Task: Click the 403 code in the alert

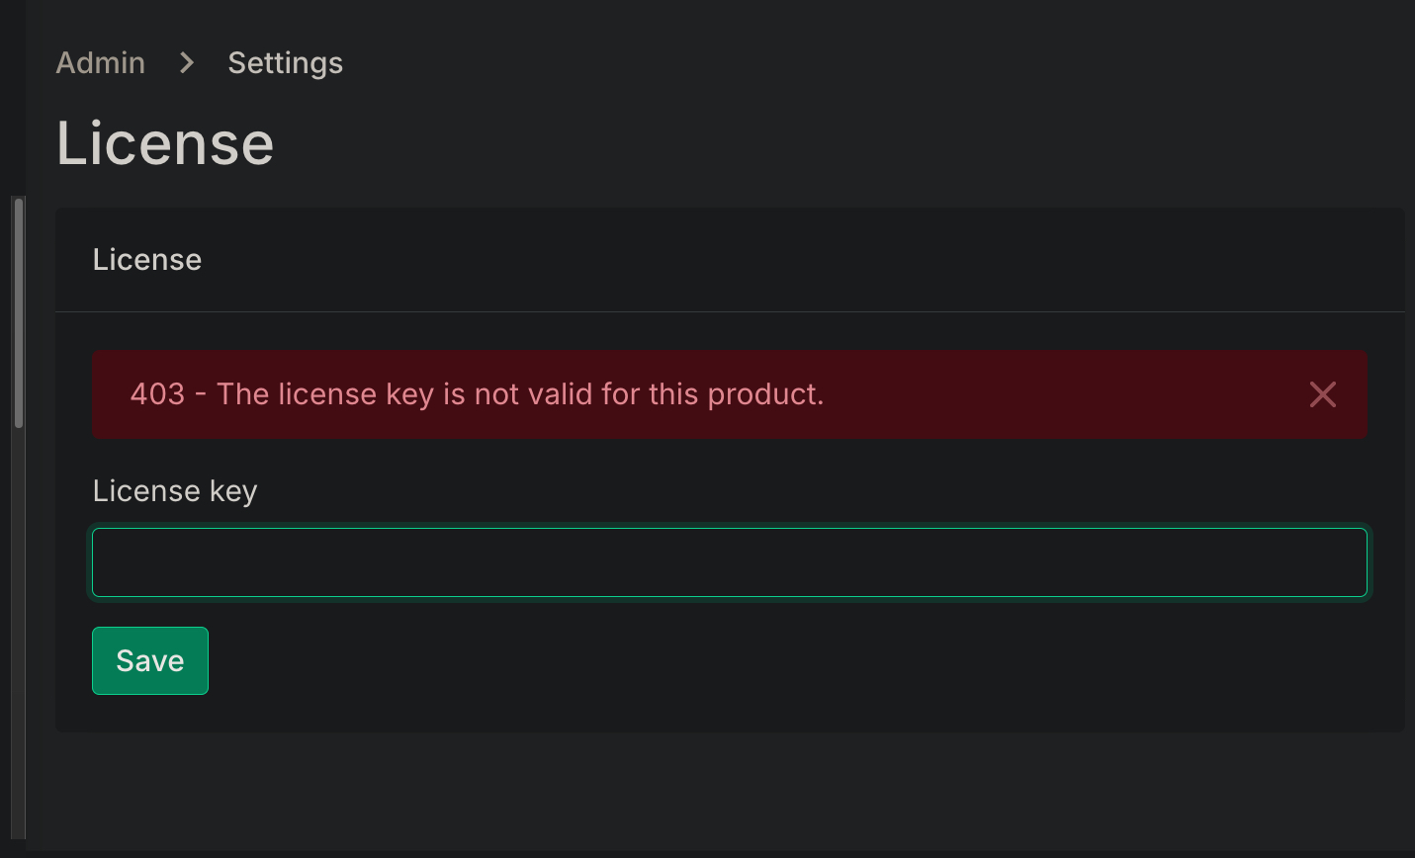Action: pyautogui.click(x=157, y=394)
